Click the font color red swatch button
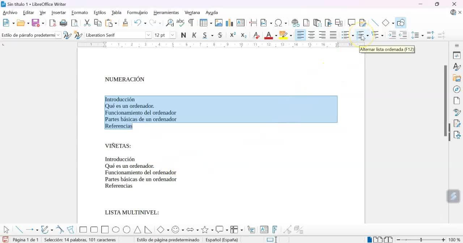Viewport: 463px width, 243px height. click(268, 35)
